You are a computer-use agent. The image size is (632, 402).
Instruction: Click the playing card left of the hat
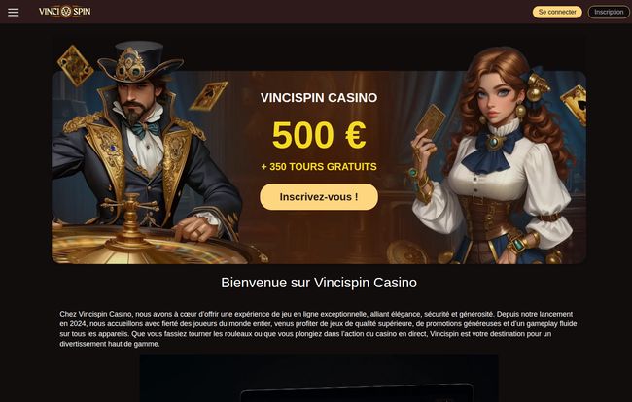pyautogui.click(x=76, y=66)
